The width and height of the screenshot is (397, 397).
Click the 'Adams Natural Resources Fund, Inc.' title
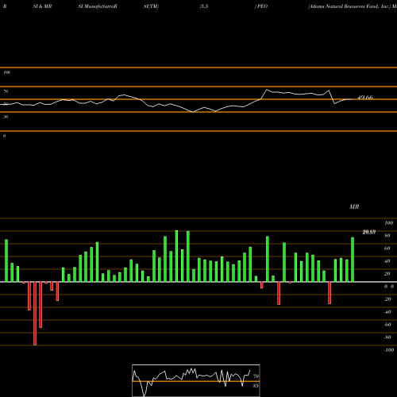(349, 6)
